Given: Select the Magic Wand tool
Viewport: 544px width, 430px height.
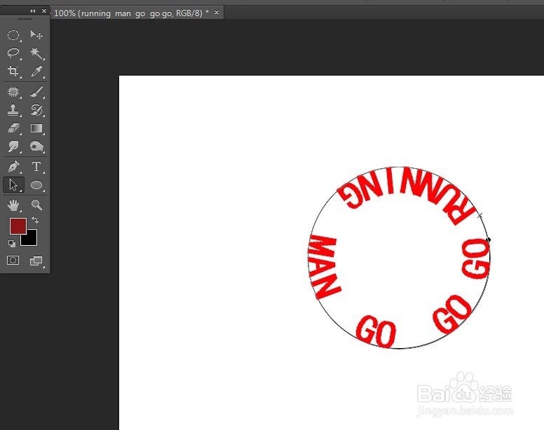Looking at the screenshot, I should pyautogui.click(x=36, y=53).
